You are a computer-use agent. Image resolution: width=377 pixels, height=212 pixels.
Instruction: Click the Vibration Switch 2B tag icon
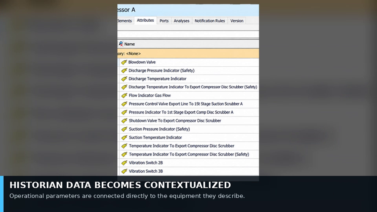(124, 163)
